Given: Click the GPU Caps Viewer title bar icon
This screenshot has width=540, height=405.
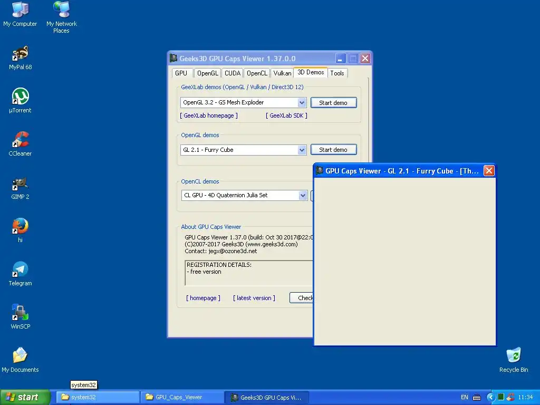Looking at the screenshot, I should point(173,58).
